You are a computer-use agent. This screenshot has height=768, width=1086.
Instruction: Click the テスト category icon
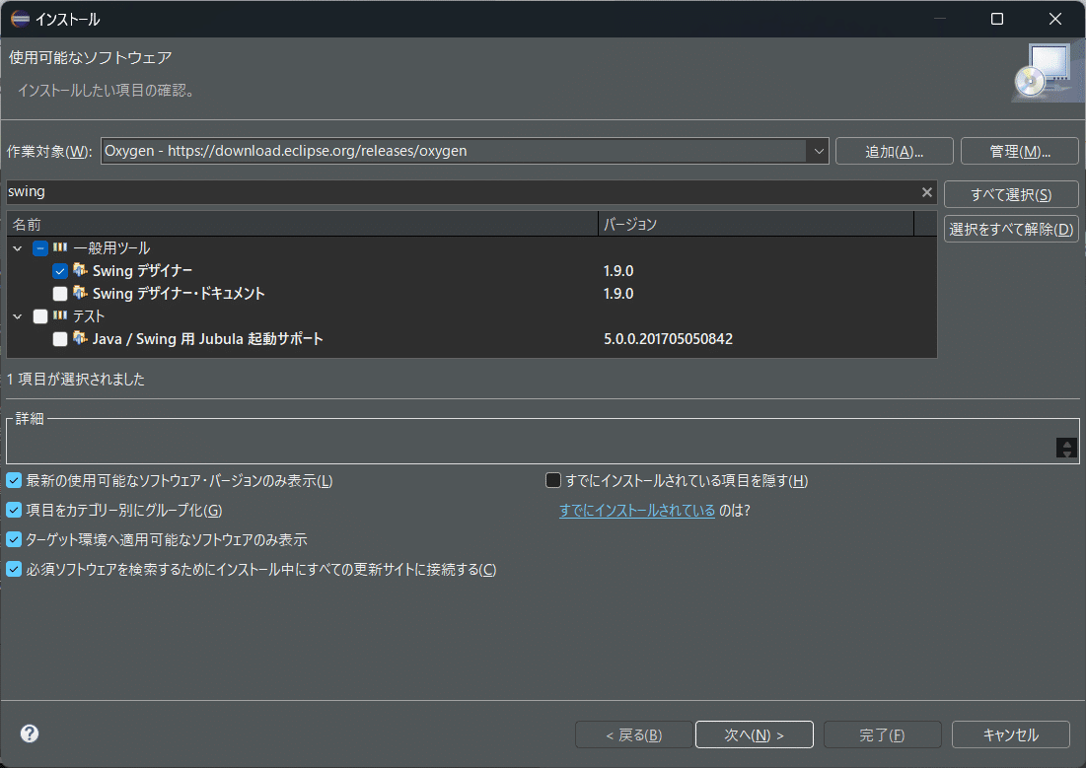click(x=60, y=315)
